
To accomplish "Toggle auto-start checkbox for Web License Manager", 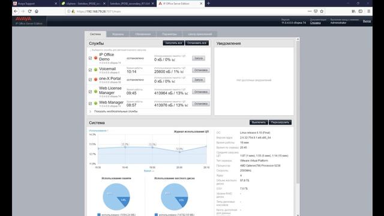I will point(90,92).
